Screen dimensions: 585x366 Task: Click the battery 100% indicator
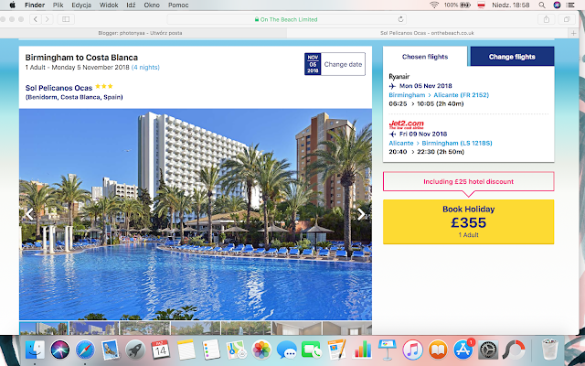(x=457, y=5)
